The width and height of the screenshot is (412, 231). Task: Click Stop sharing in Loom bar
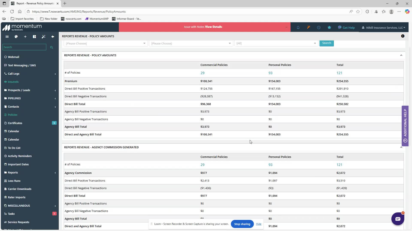[x=242, y=224]
